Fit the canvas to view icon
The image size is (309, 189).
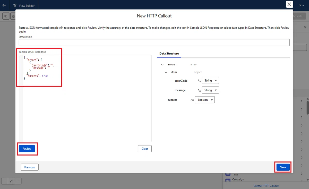11,181
